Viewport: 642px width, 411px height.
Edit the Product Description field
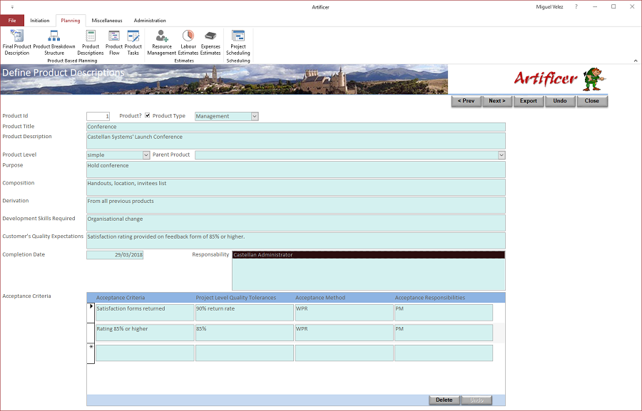tap(296, 141)
